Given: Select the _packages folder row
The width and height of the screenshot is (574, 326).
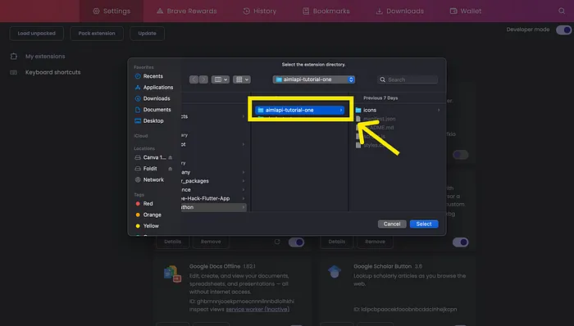Looking at the screenshot, I should pos(214,181).
